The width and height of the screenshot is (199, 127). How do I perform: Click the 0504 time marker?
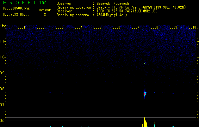pyautogui.click(x=78, y=27)
